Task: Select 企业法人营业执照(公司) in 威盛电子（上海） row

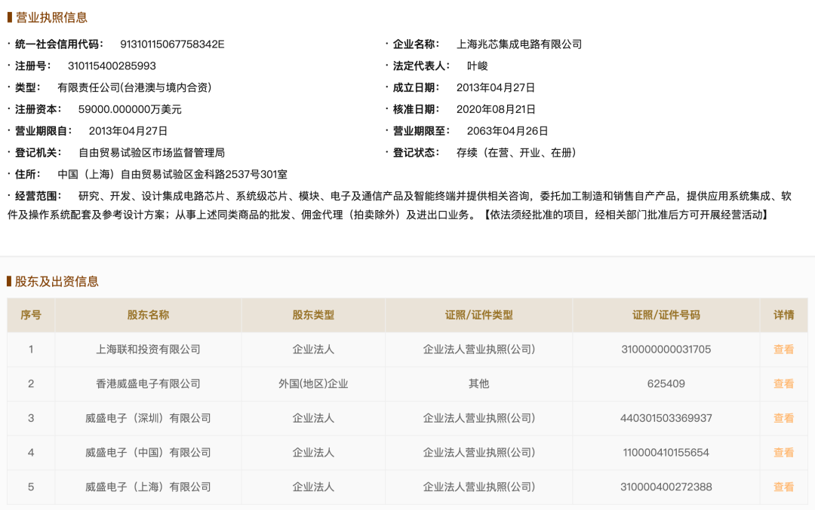Action: pyautogui.click(x=478, y=487)
